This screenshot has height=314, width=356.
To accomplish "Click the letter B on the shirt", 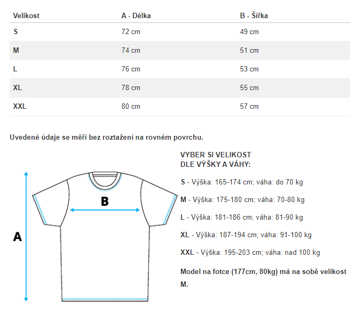I will (x=105, y=202).
